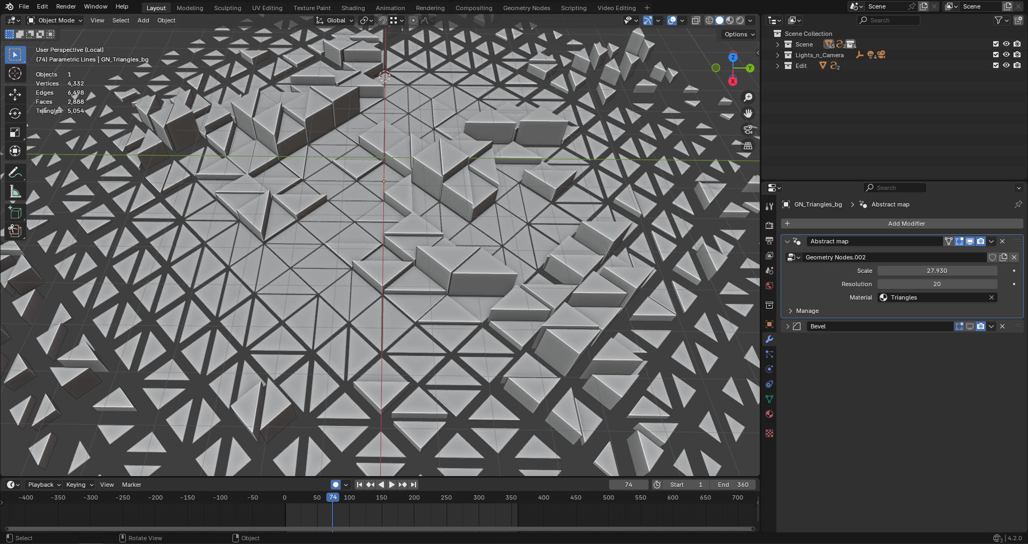Select the Scale tool
The height and width of the screenshot is (544, 1028).
15,132
